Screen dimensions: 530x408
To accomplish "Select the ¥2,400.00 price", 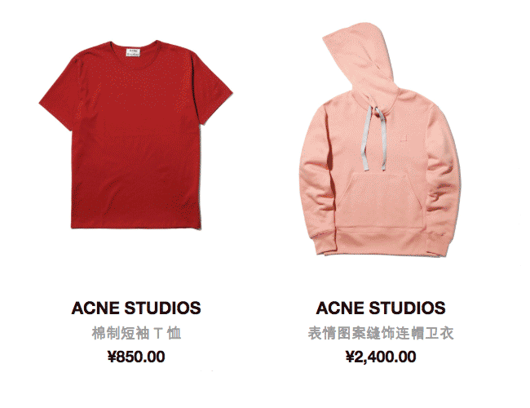I will pyautogui.click(x=381, y=357).
